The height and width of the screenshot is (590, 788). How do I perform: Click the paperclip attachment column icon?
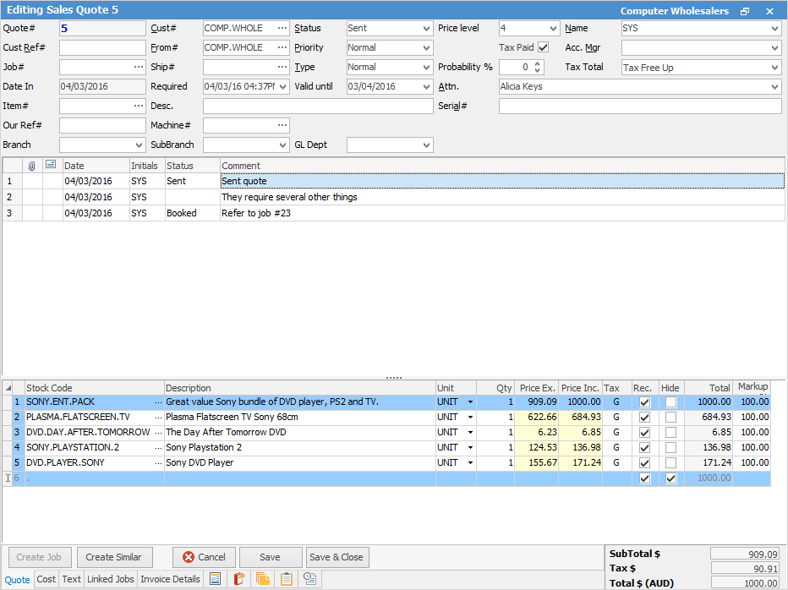click(x=32, y=166)
